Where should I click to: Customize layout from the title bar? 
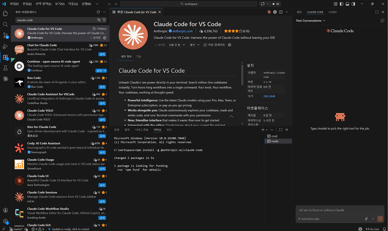(335, 4)
